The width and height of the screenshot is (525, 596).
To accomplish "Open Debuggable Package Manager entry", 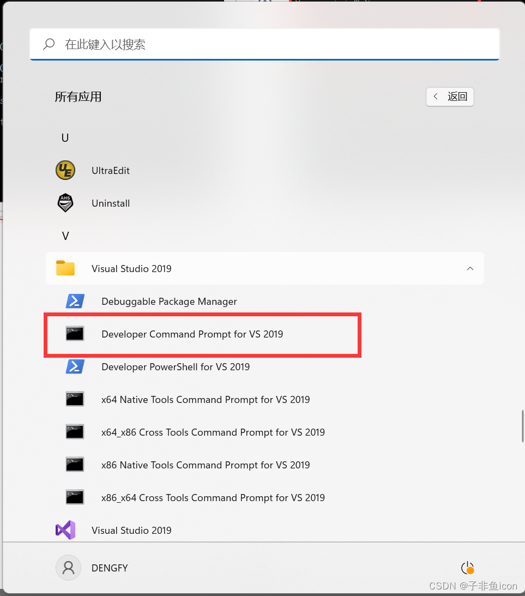I will pos(169,302).
